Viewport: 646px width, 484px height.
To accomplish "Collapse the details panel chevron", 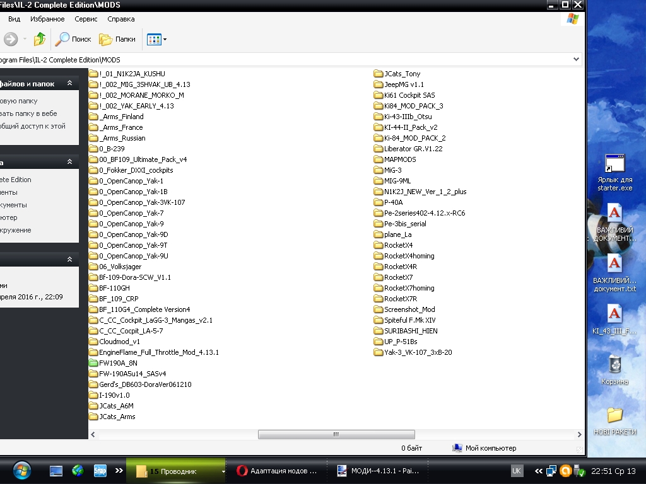I will point(69,259).
